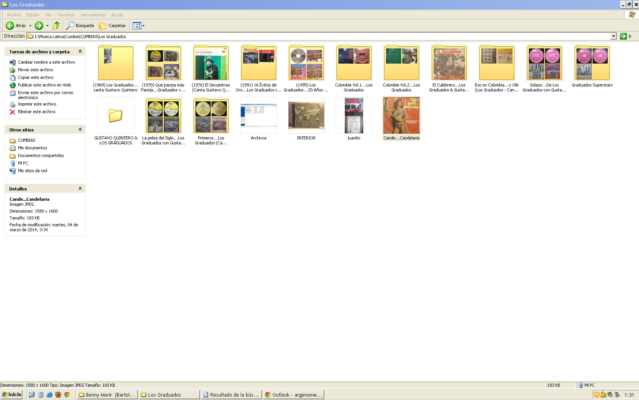Select the INTERIOR image thumbnail
The width and height of the screenshot is (639, 400).
coord(306,115)
